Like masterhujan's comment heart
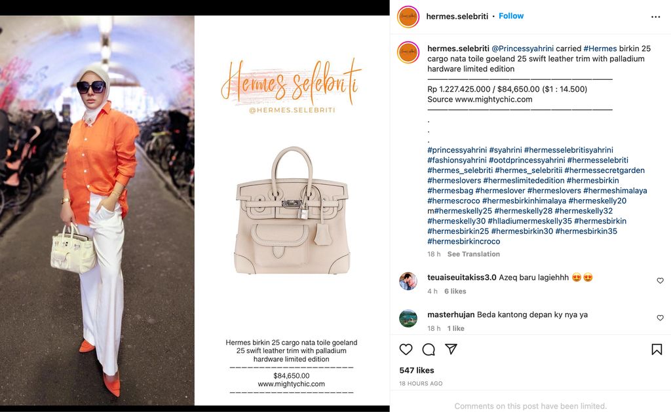671x412 pixels. click(661, 318)
